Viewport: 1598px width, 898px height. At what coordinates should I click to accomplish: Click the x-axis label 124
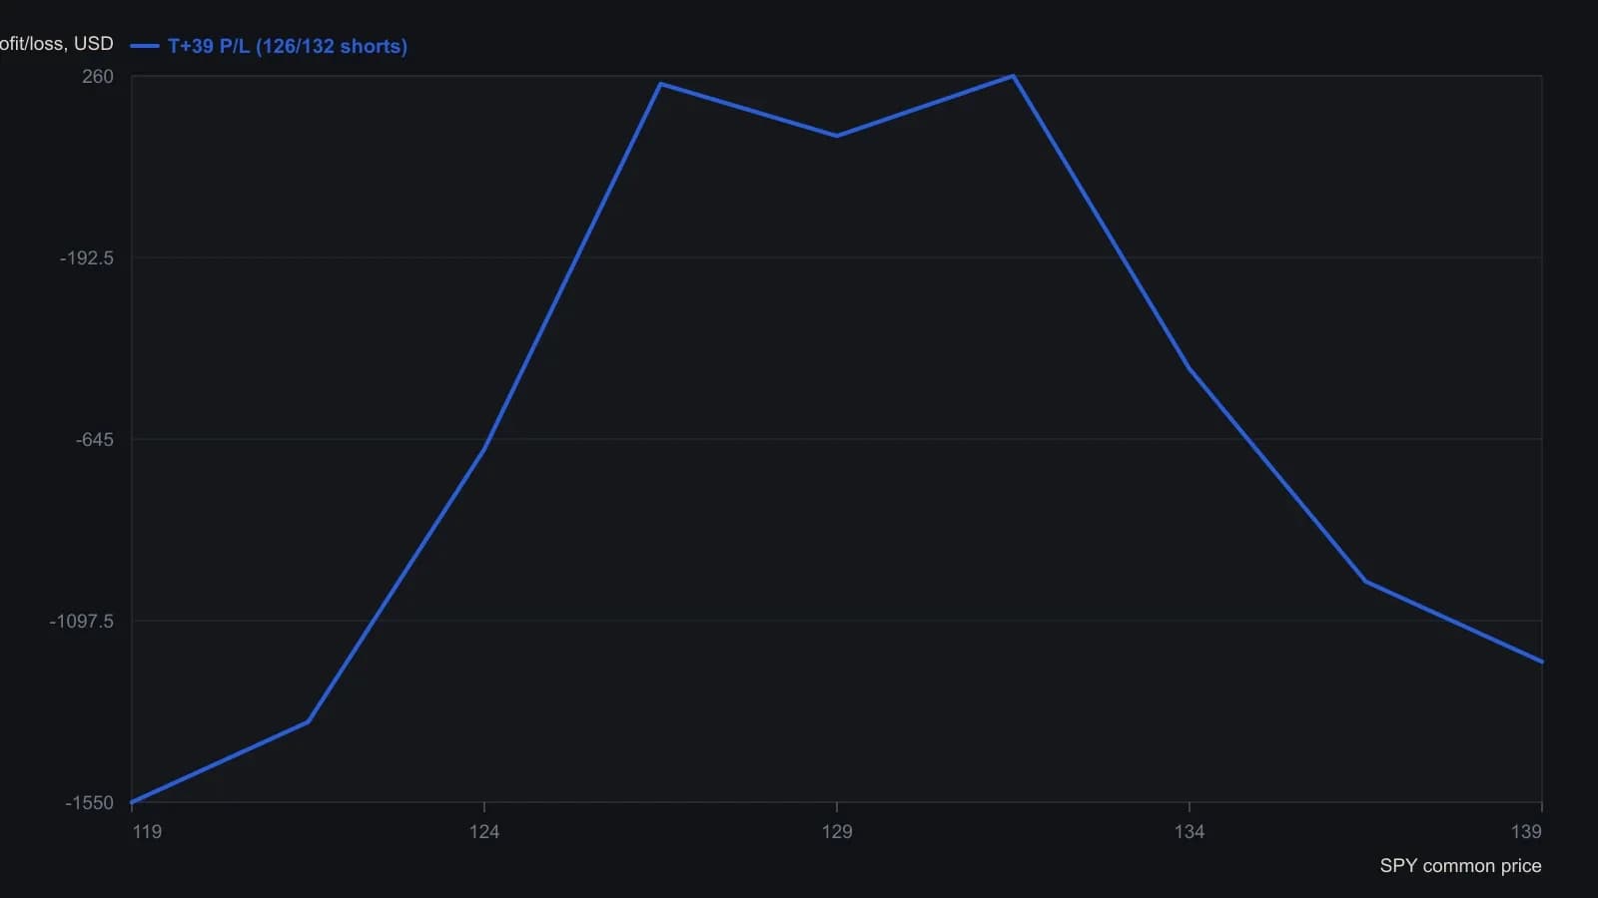[484, 832]
